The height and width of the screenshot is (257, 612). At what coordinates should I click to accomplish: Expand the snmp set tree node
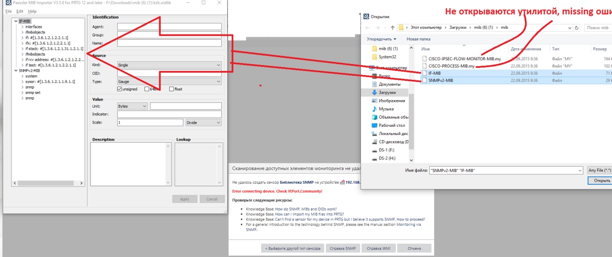tap(22, 92)
